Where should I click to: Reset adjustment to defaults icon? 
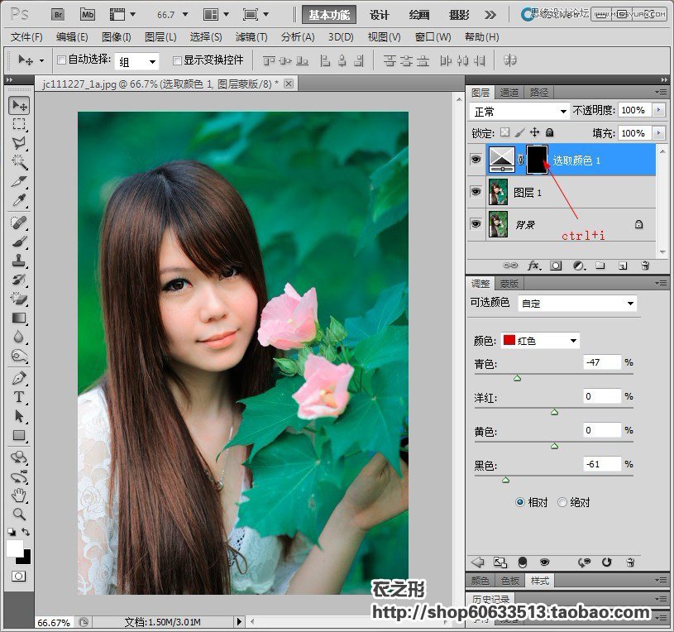[x=606, y=562]
